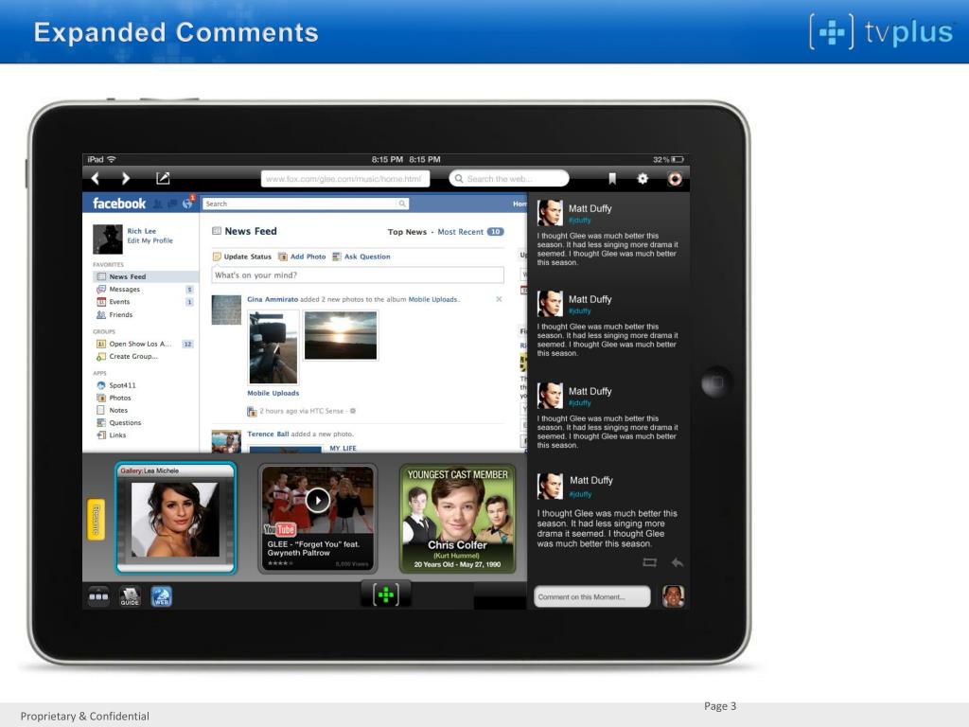Image resolution: width=969 pixels, height=727 pixels.
Task: Click Add Photo
Action: tap(302, 257)
